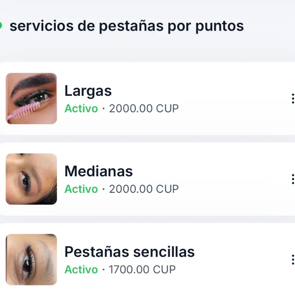This screenshot has height=295, width=295.
Task: Open three-dot menu for Medianas
Action: 292,179
